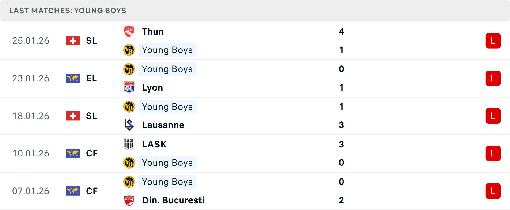The width and height of the screenshot is (510, 210).
Task: Click the FC Thun club crest
Action: click(129, 32)
